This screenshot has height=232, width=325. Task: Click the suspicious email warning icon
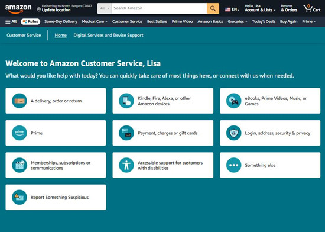pos(19,197)
